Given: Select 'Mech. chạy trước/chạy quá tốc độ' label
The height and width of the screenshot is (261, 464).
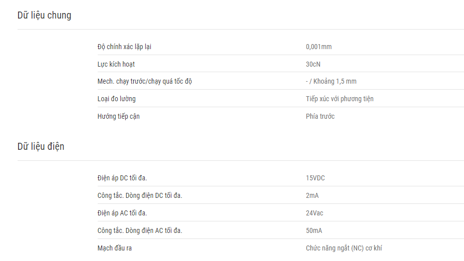Looking at the screenshot, I should 145,81.
